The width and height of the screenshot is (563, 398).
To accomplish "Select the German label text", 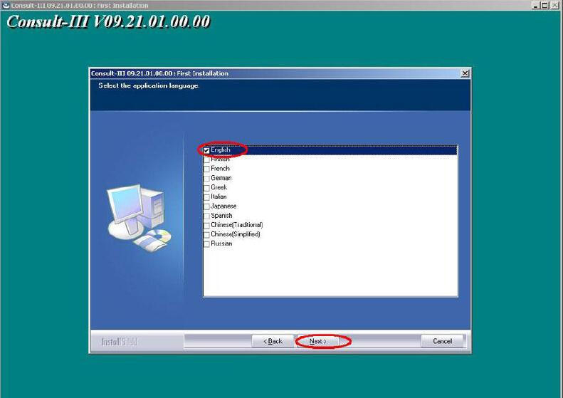I will [x=221, y=178].
